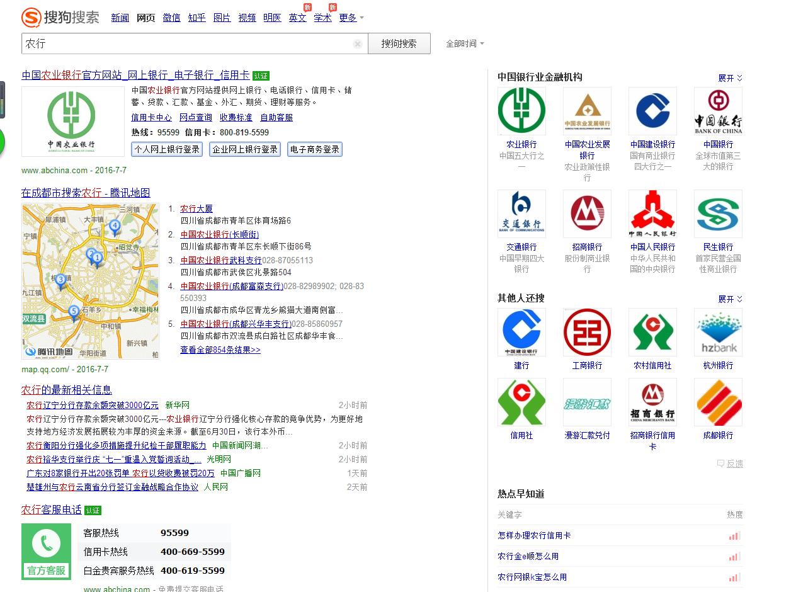Screen dimensions: 791x592
Task: Click map marker 3 on the Tencent map
Action: tap(60, 281)
